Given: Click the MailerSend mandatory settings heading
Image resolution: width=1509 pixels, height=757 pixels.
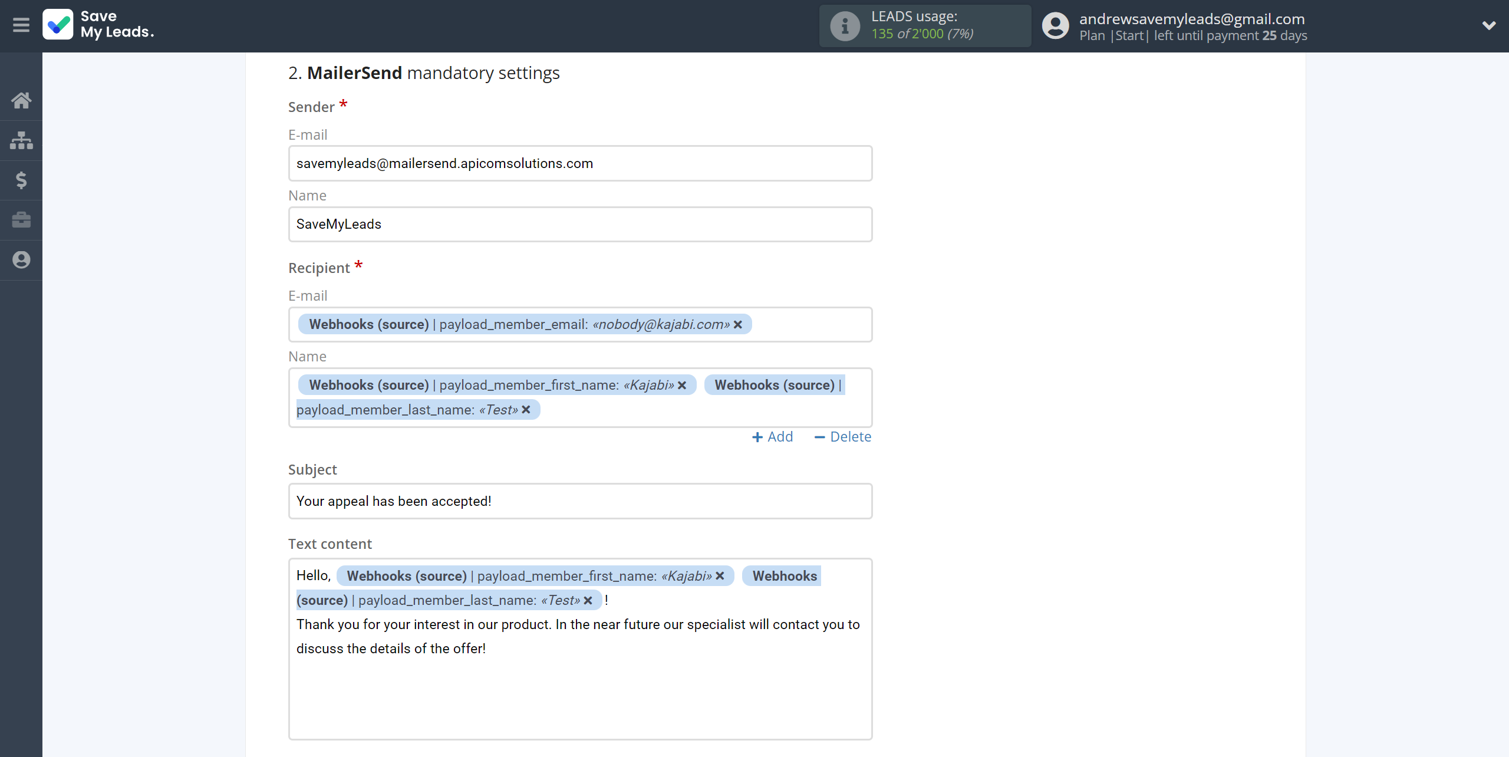Looking at the screenshot, I should [424, 73].
